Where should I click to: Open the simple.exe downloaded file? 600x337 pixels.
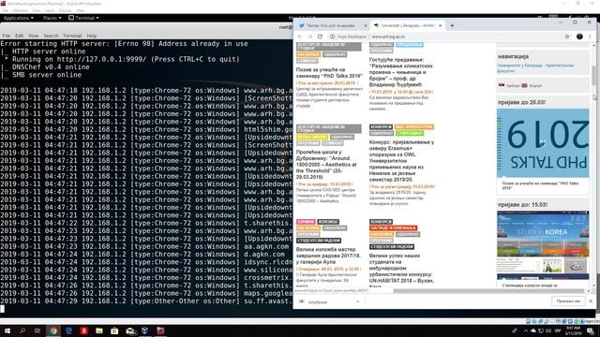[x=318, y=301]
